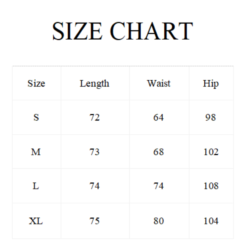The width and height of the screenshot is (244, 244).
Task: Click the M size row label
Action: (36, 152)
